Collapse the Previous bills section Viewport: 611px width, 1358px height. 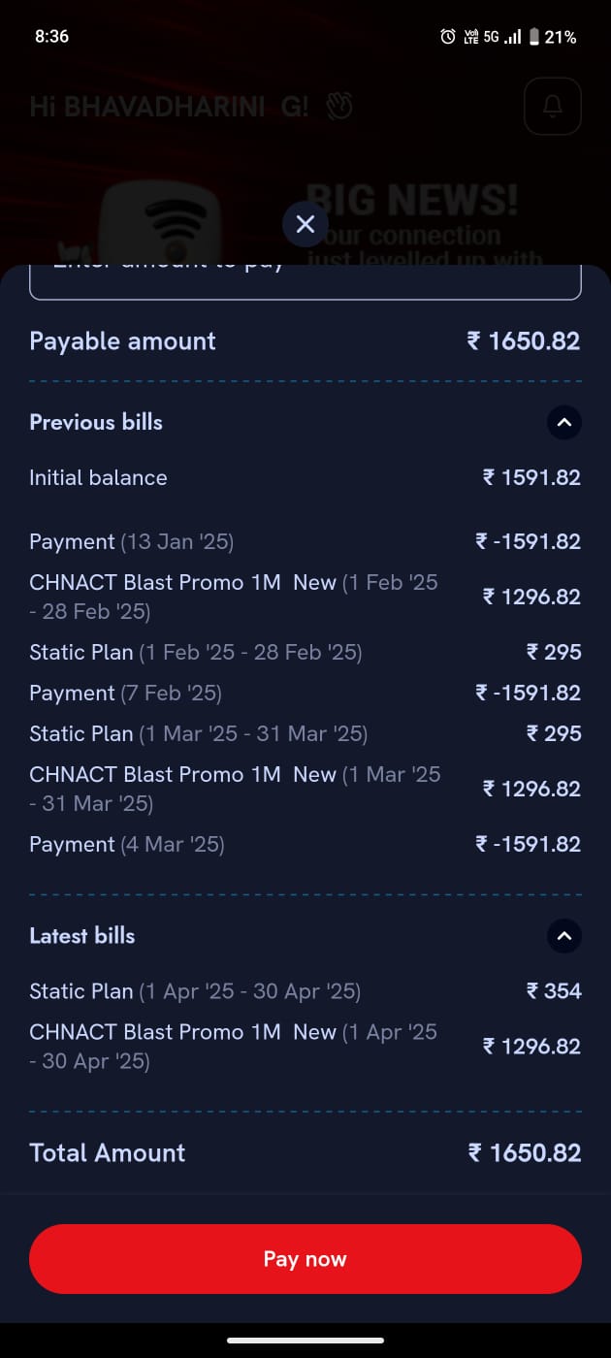click(564, 422)
